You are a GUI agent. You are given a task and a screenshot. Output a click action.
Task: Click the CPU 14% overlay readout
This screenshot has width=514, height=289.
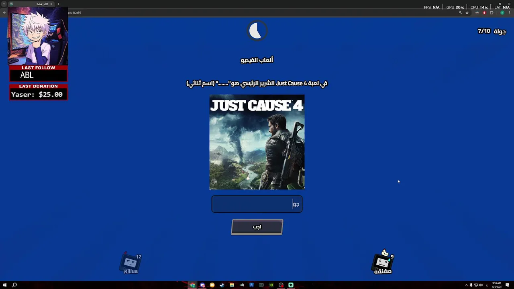[x=479, y=7]
